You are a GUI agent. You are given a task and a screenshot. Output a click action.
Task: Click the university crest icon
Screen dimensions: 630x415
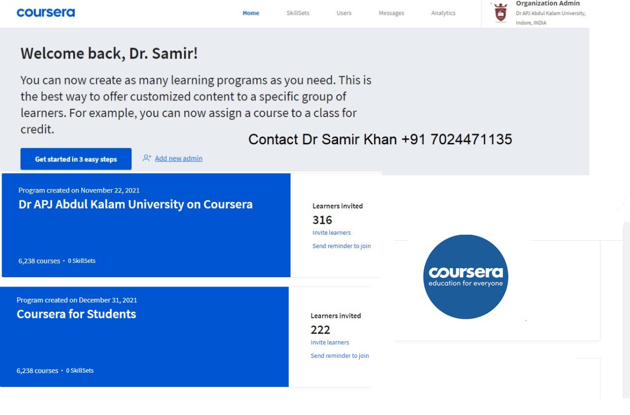[x=501, y=13]
